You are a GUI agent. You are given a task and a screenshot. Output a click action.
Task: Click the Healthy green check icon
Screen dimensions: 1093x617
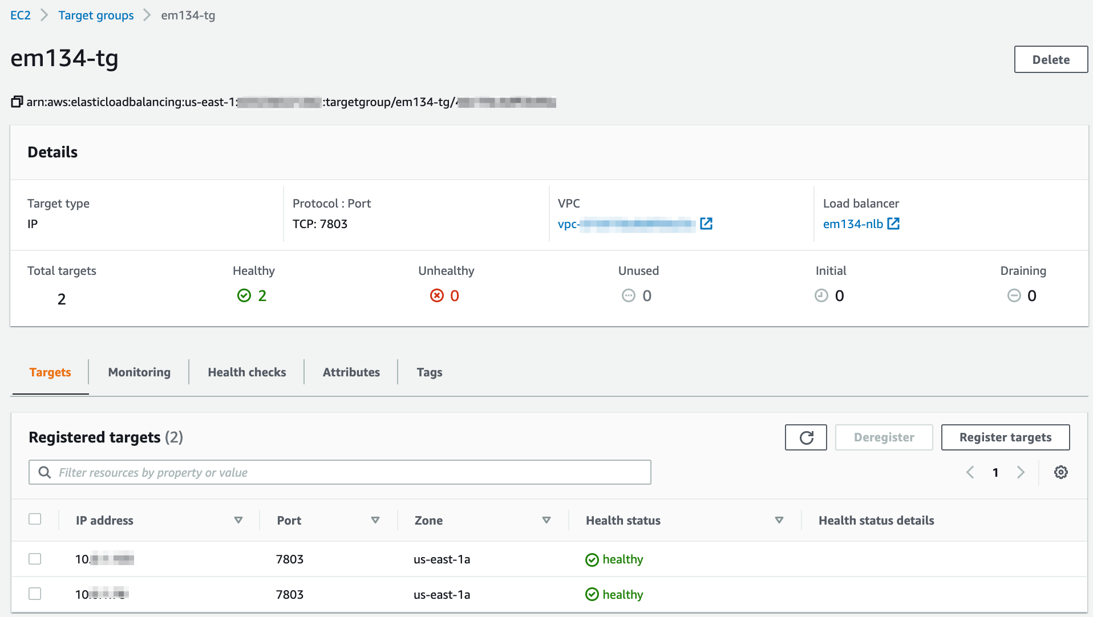coord(244,295)
